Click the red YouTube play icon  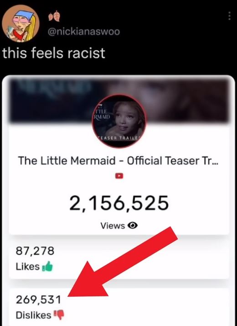[x=119, y=176]
